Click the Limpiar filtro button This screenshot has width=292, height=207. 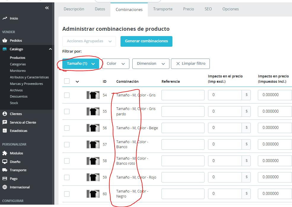(x=190, y=64)
